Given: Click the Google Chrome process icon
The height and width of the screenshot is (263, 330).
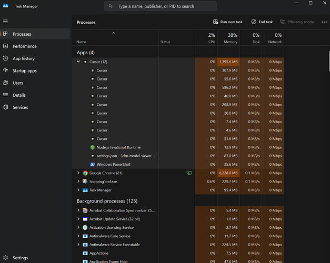Looking at the screenshot, I should [85, 173].
